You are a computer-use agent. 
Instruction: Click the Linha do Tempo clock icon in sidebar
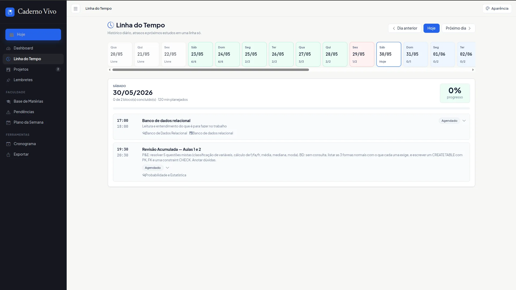click(x=8, y=59)
